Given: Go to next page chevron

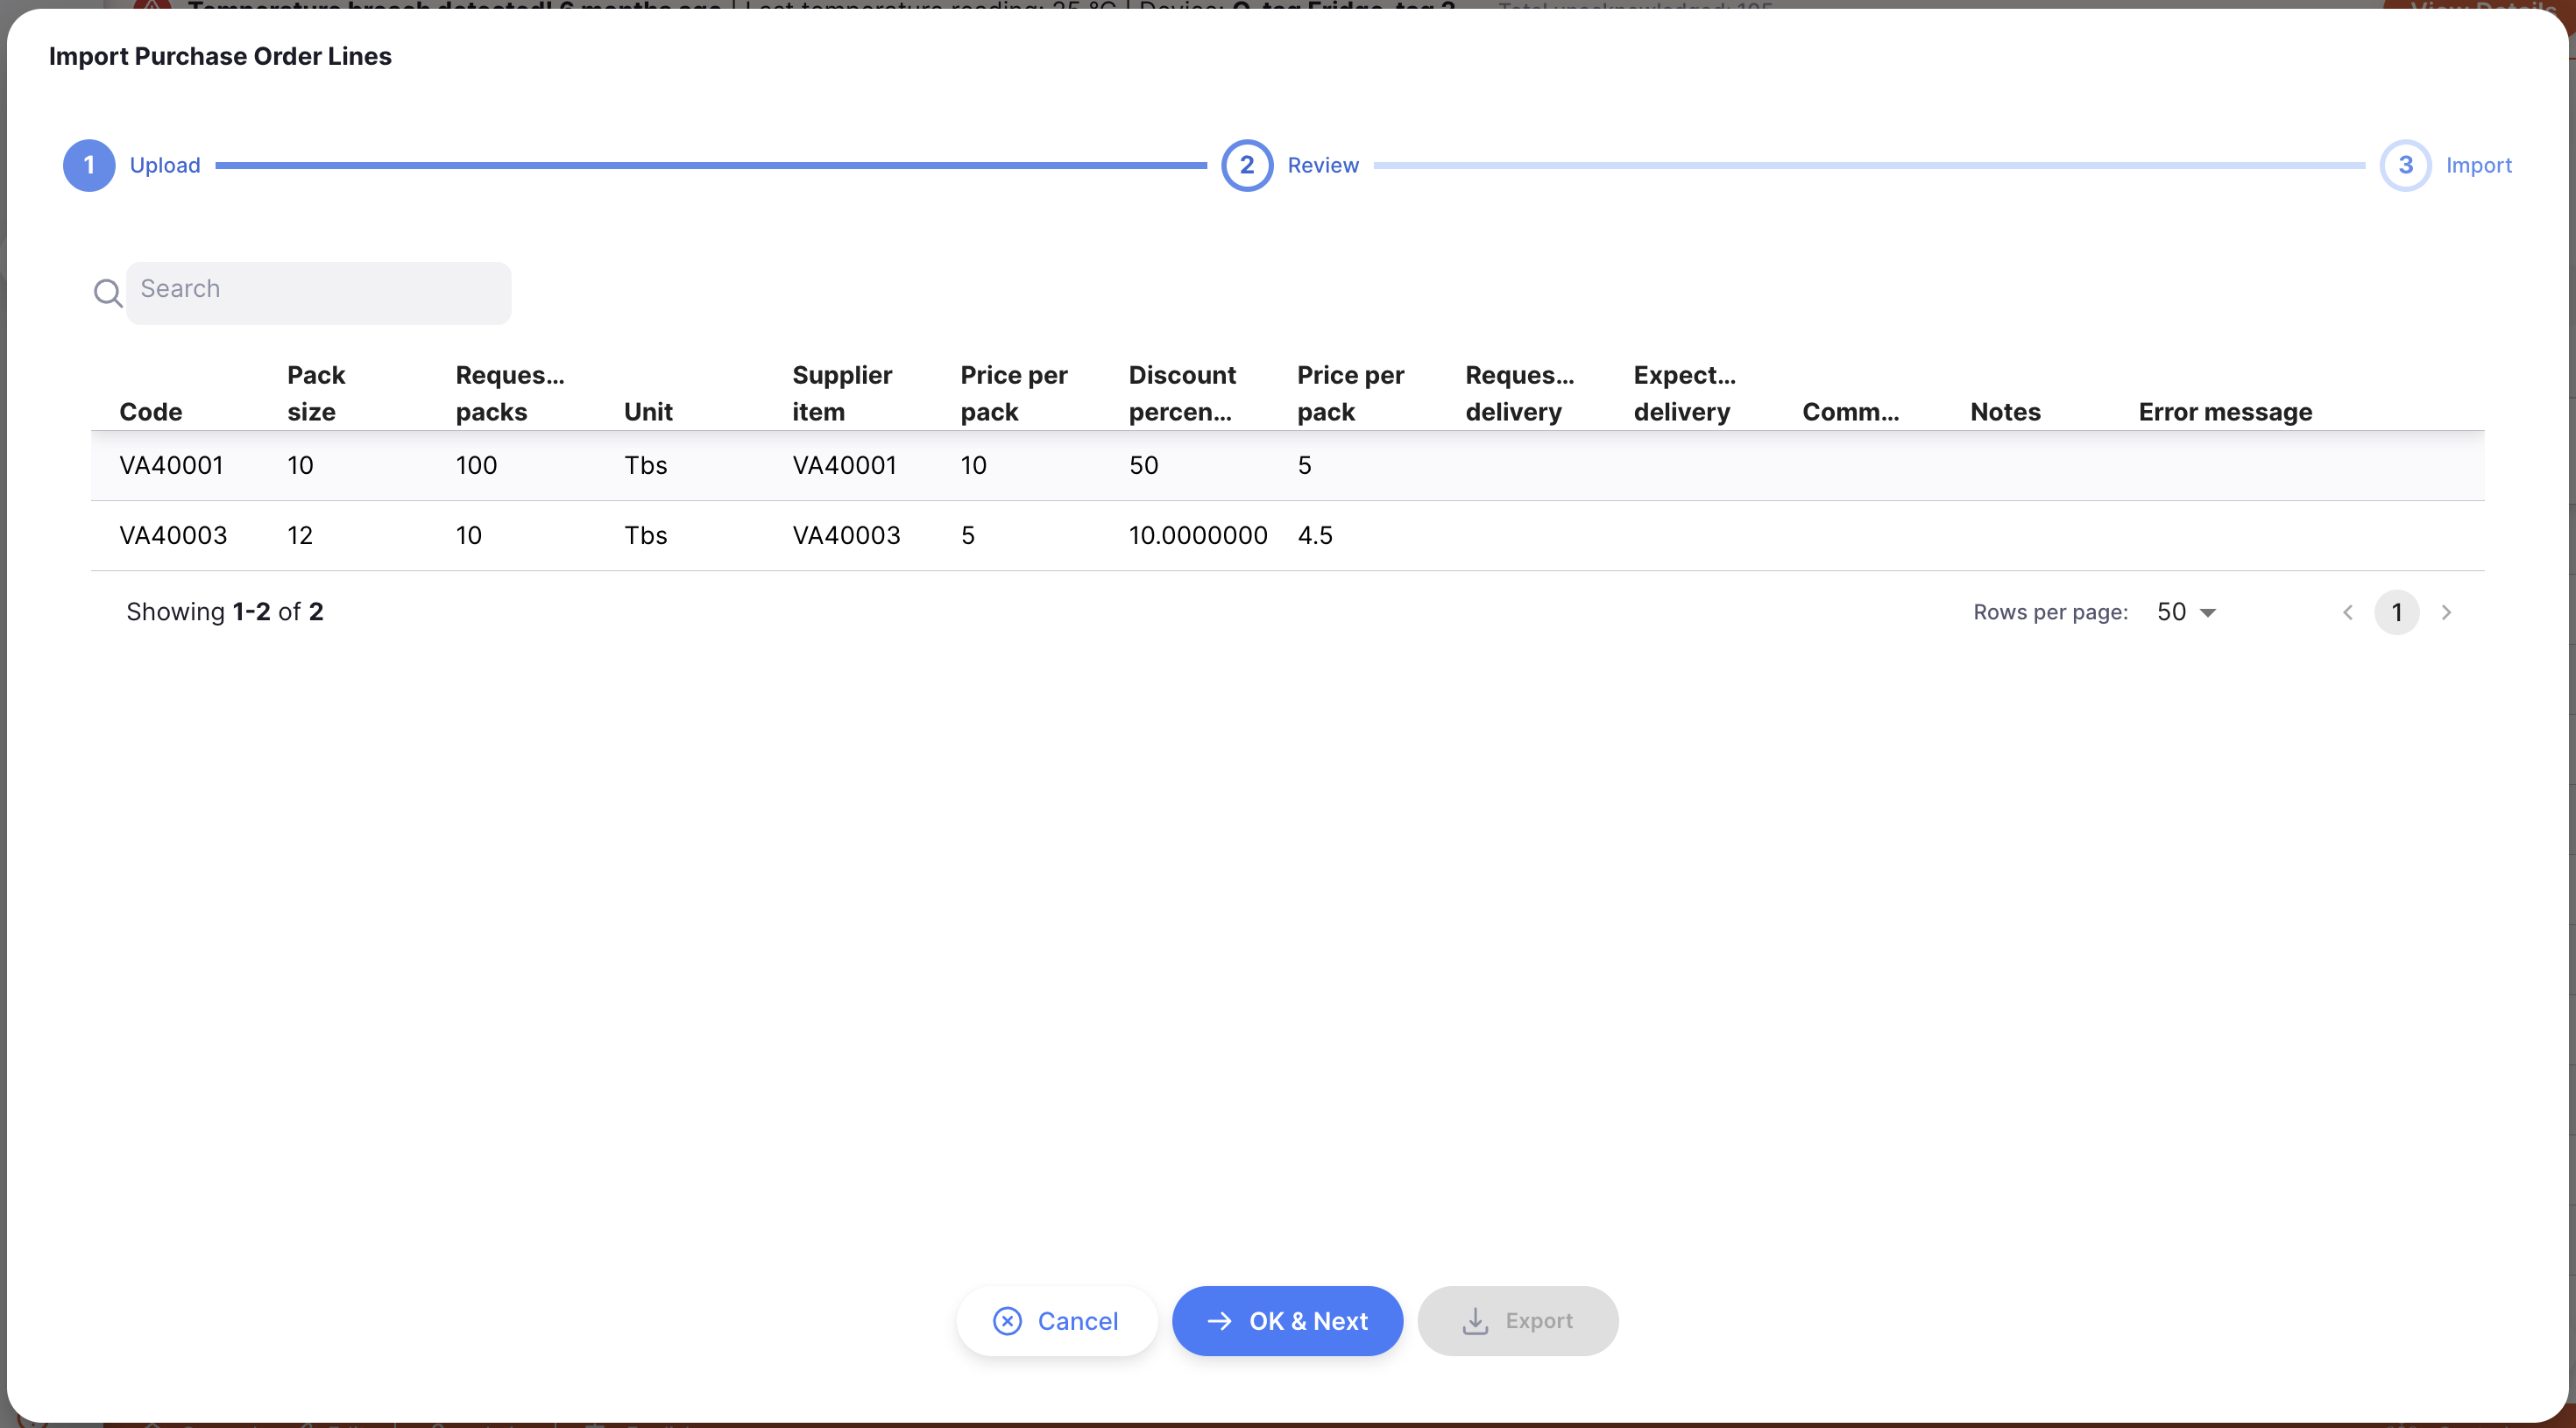Looking at the screenshot, I should click(2446, 612).
